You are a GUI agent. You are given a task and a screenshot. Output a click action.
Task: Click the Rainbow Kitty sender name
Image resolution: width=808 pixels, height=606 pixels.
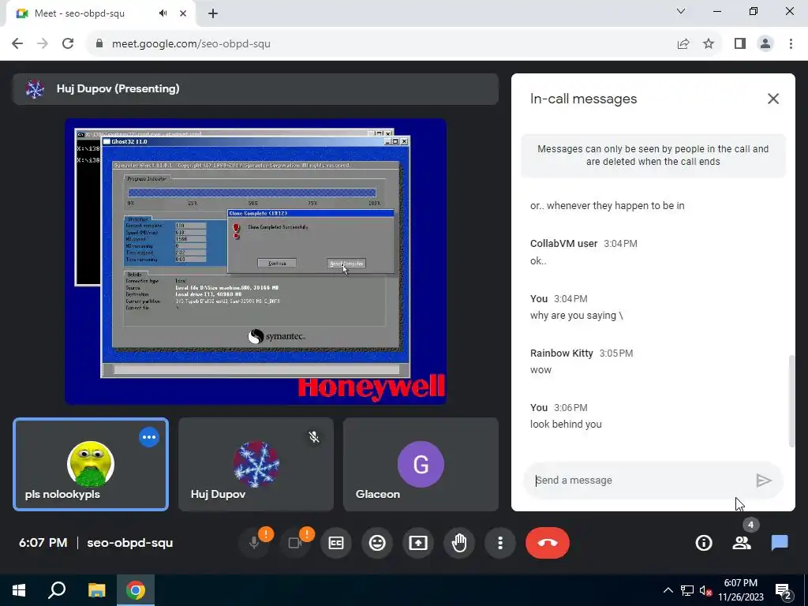562,353
